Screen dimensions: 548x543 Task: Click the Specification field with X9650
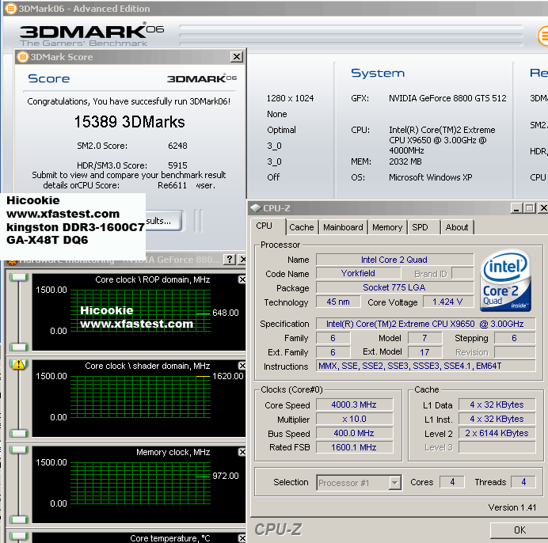click(425, 324)
